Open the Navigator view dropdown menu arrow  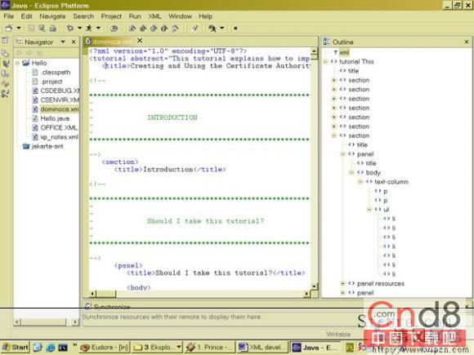[x=63, y=42]
